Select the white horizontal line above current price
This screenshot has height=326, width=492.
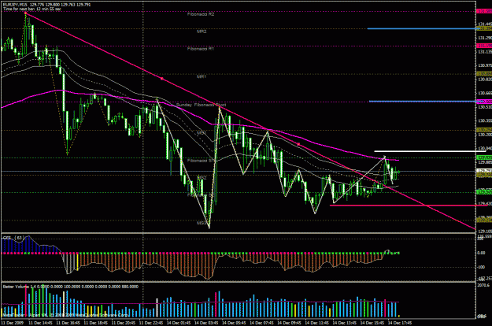430,151
